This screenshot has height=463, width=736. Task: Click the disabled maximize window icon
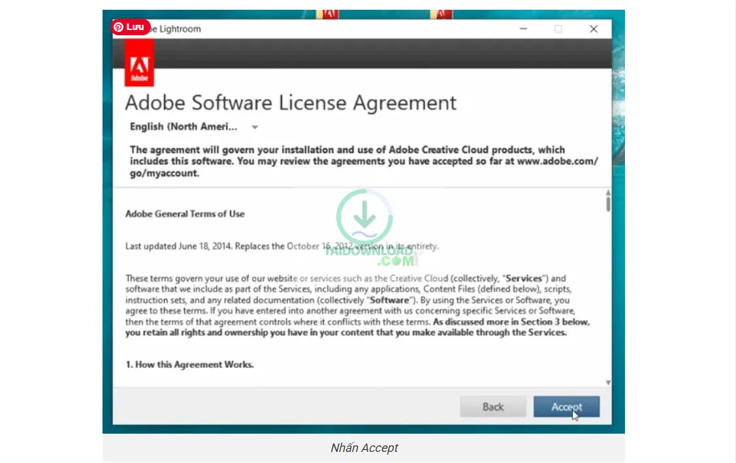pyautogui.click(x=558, y=29)
